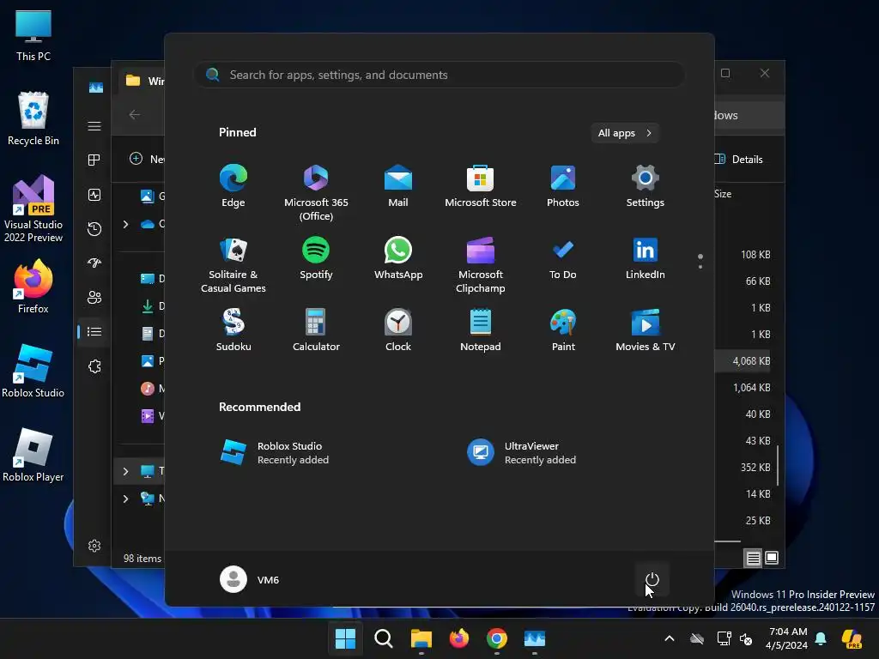Screen dimensions: 879x659
Task: Switch File Explorer to large thumbnails view
Action: tap(772, 558)
